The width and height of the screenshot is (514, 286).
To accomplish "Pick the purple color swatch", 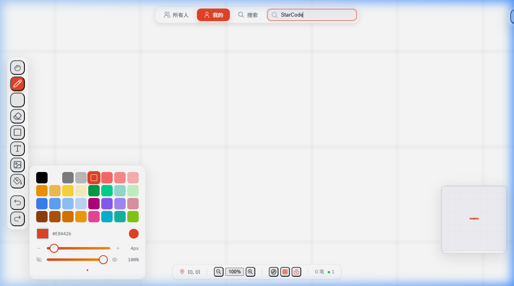I will click(107, 204).
